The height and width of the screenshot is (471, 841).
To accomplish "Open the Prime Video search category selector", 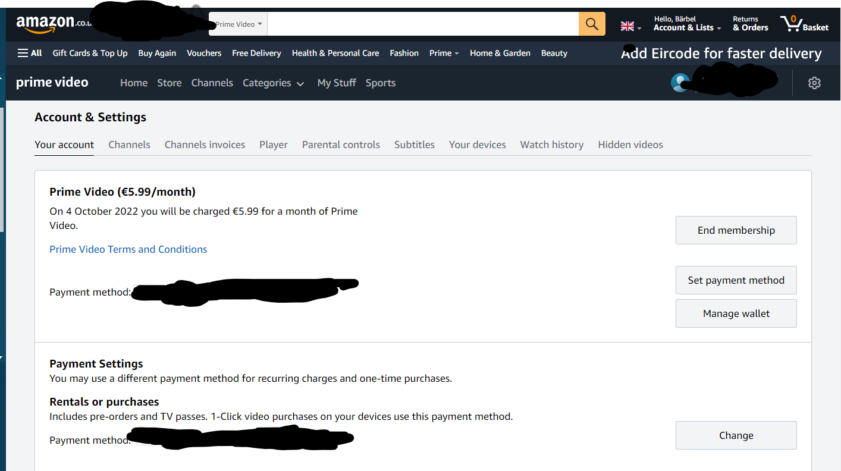I will point(237,24).
